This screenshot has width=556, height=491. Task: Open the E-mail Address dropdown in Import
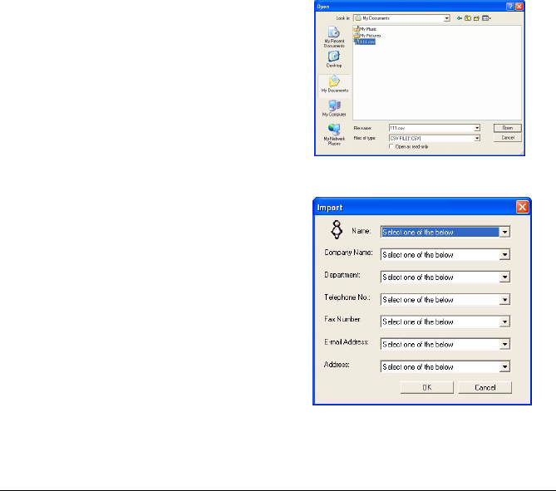pyautogui.click(x=504, y=344)
